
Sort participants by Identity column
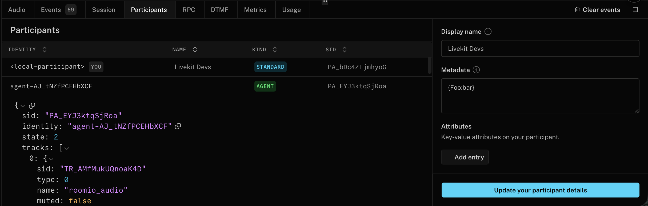click(45, 50)
